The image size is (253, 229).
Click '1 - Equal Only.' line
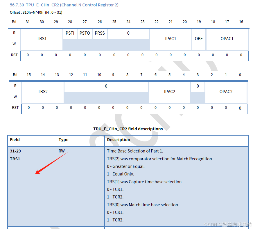pyautogui.click(x=121, y=174)
